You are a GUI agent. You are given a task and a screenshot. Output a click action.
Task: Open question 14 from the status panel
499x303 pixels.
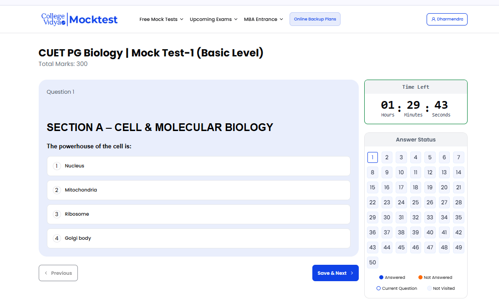tap(458, 172)
